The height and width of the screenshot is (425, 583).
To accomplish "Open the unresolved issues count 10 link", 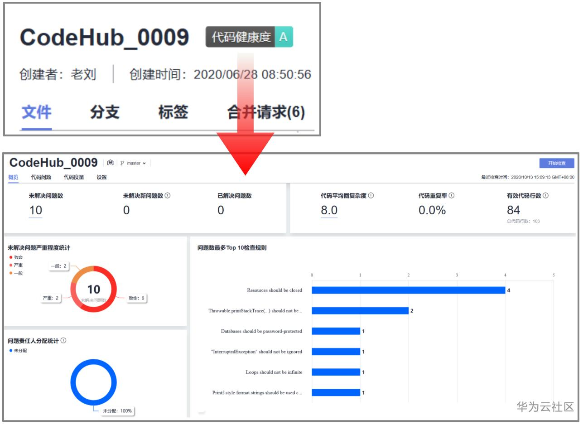I will tap(35, 211).
